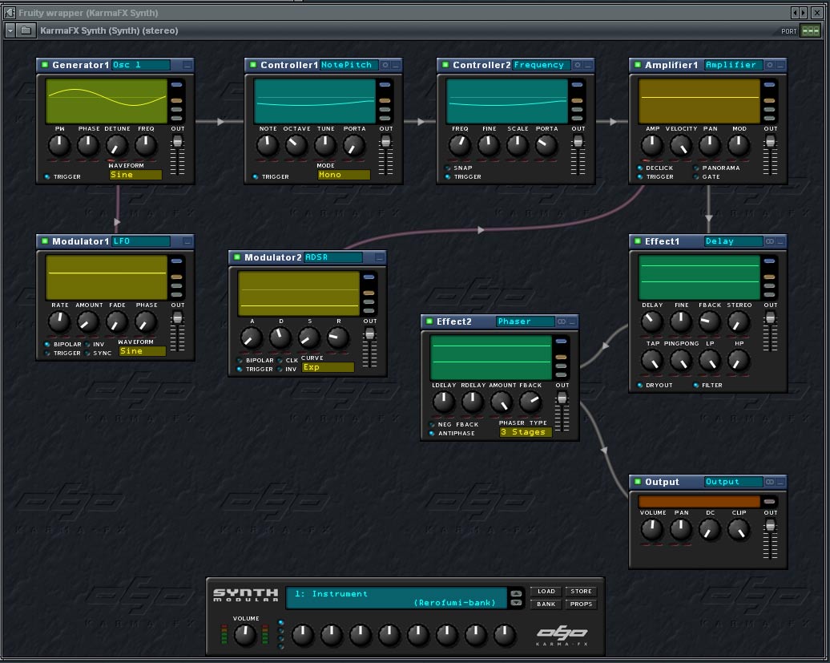The width and height of the screenshot is (830, 663).
Task: Minimize the Effect2 Phaser module
Action: point(572,321)
